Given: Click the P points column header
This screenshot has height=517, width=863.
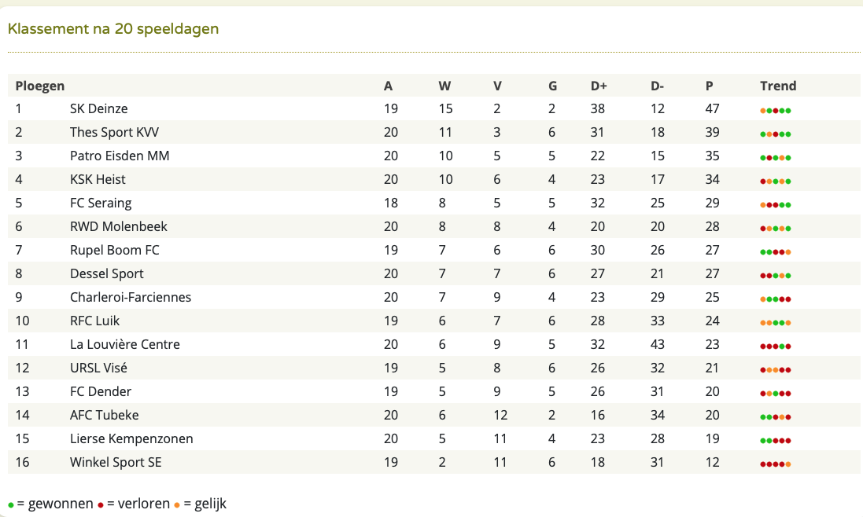Looking at the screenshot, I should (x=710, y=86).
